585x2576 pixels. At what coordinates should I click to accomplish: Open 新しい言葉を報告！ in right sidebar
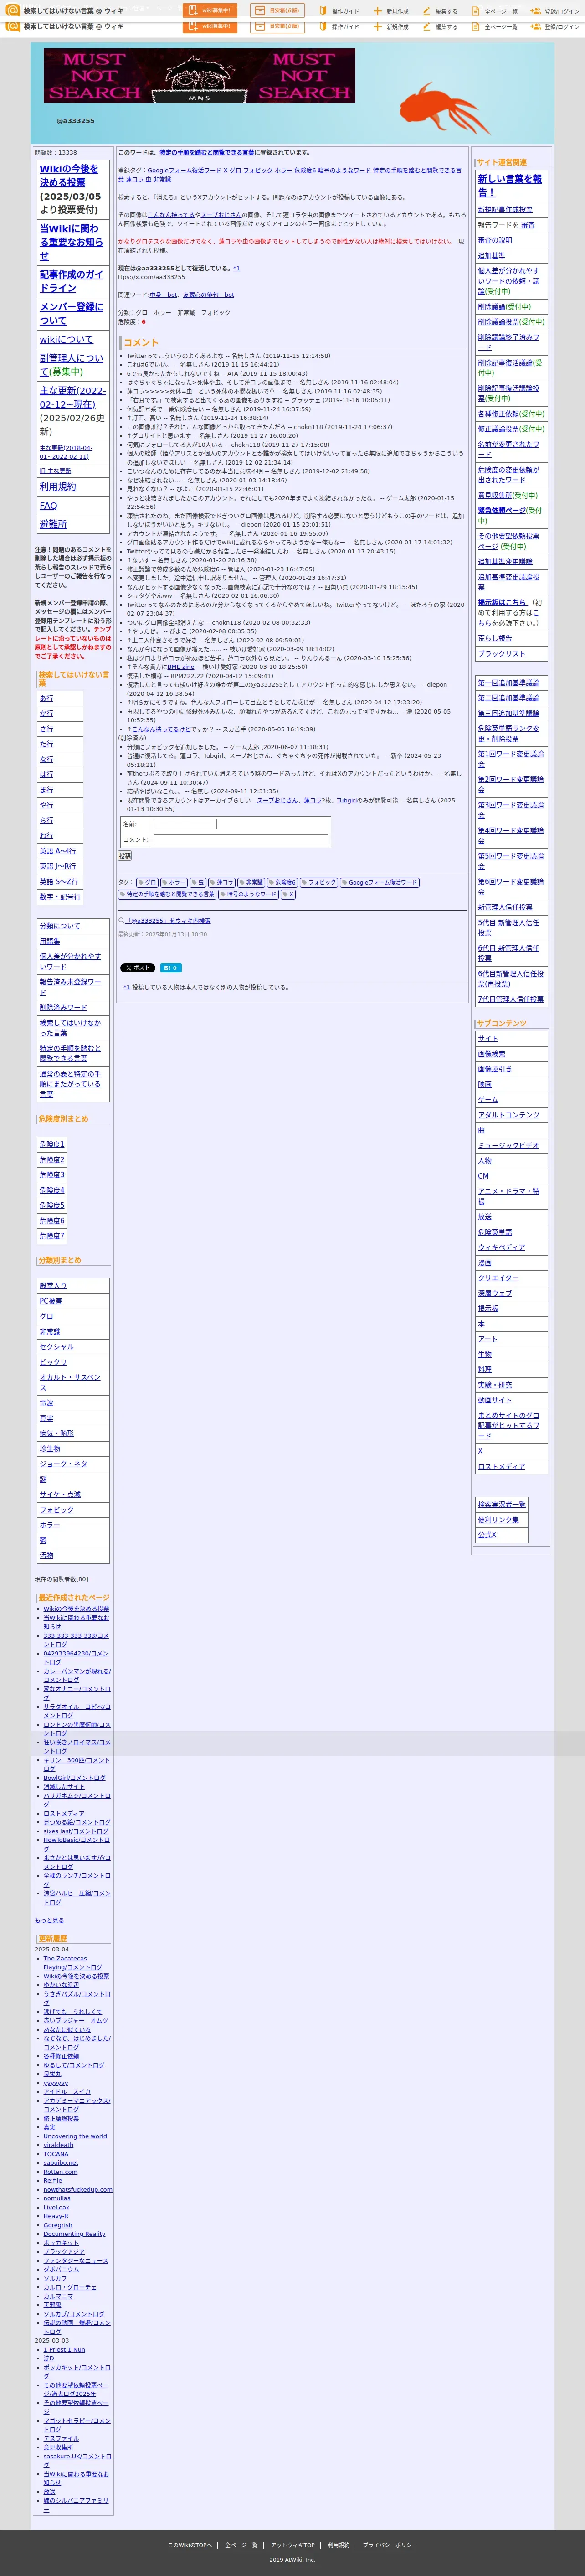[510, 185]
